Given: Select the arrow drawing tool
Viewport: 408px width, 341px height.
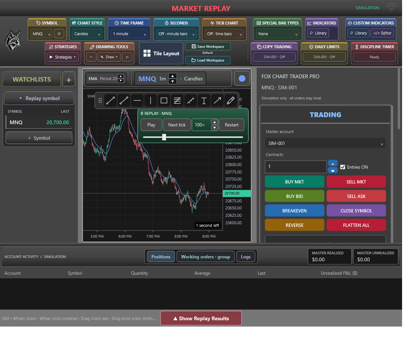Looking at the screenshot, I should [217, 101].
